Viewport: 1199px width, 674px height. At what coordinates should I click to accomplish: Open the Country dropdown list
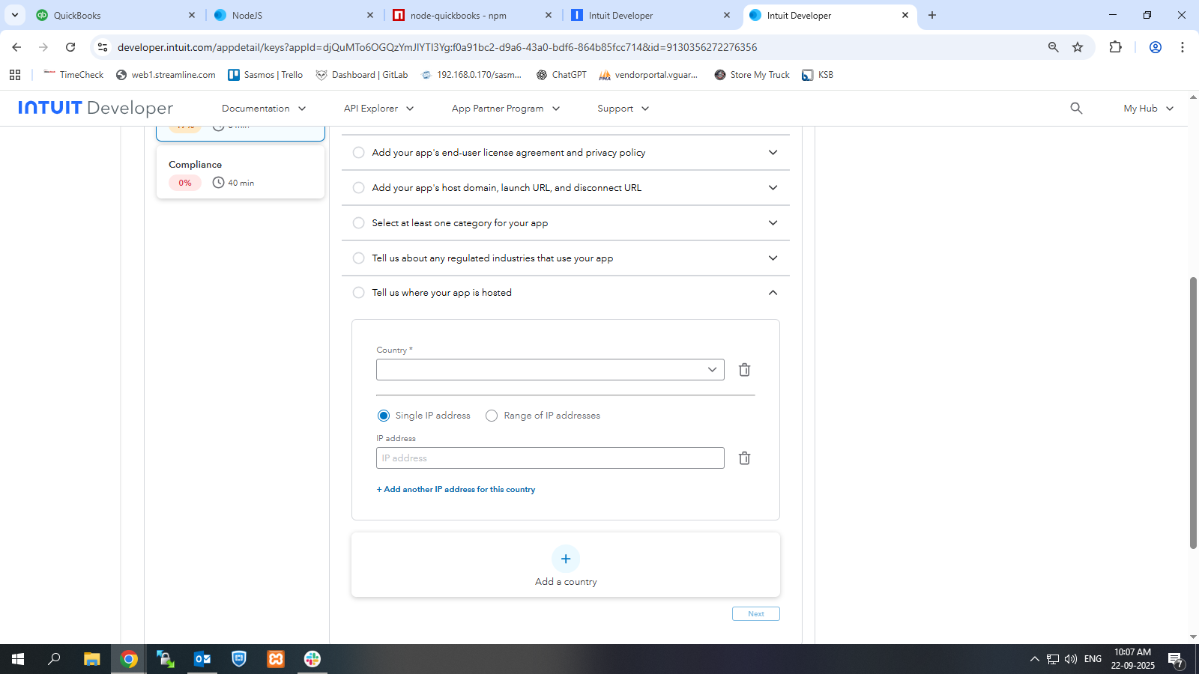coord(550,370)
